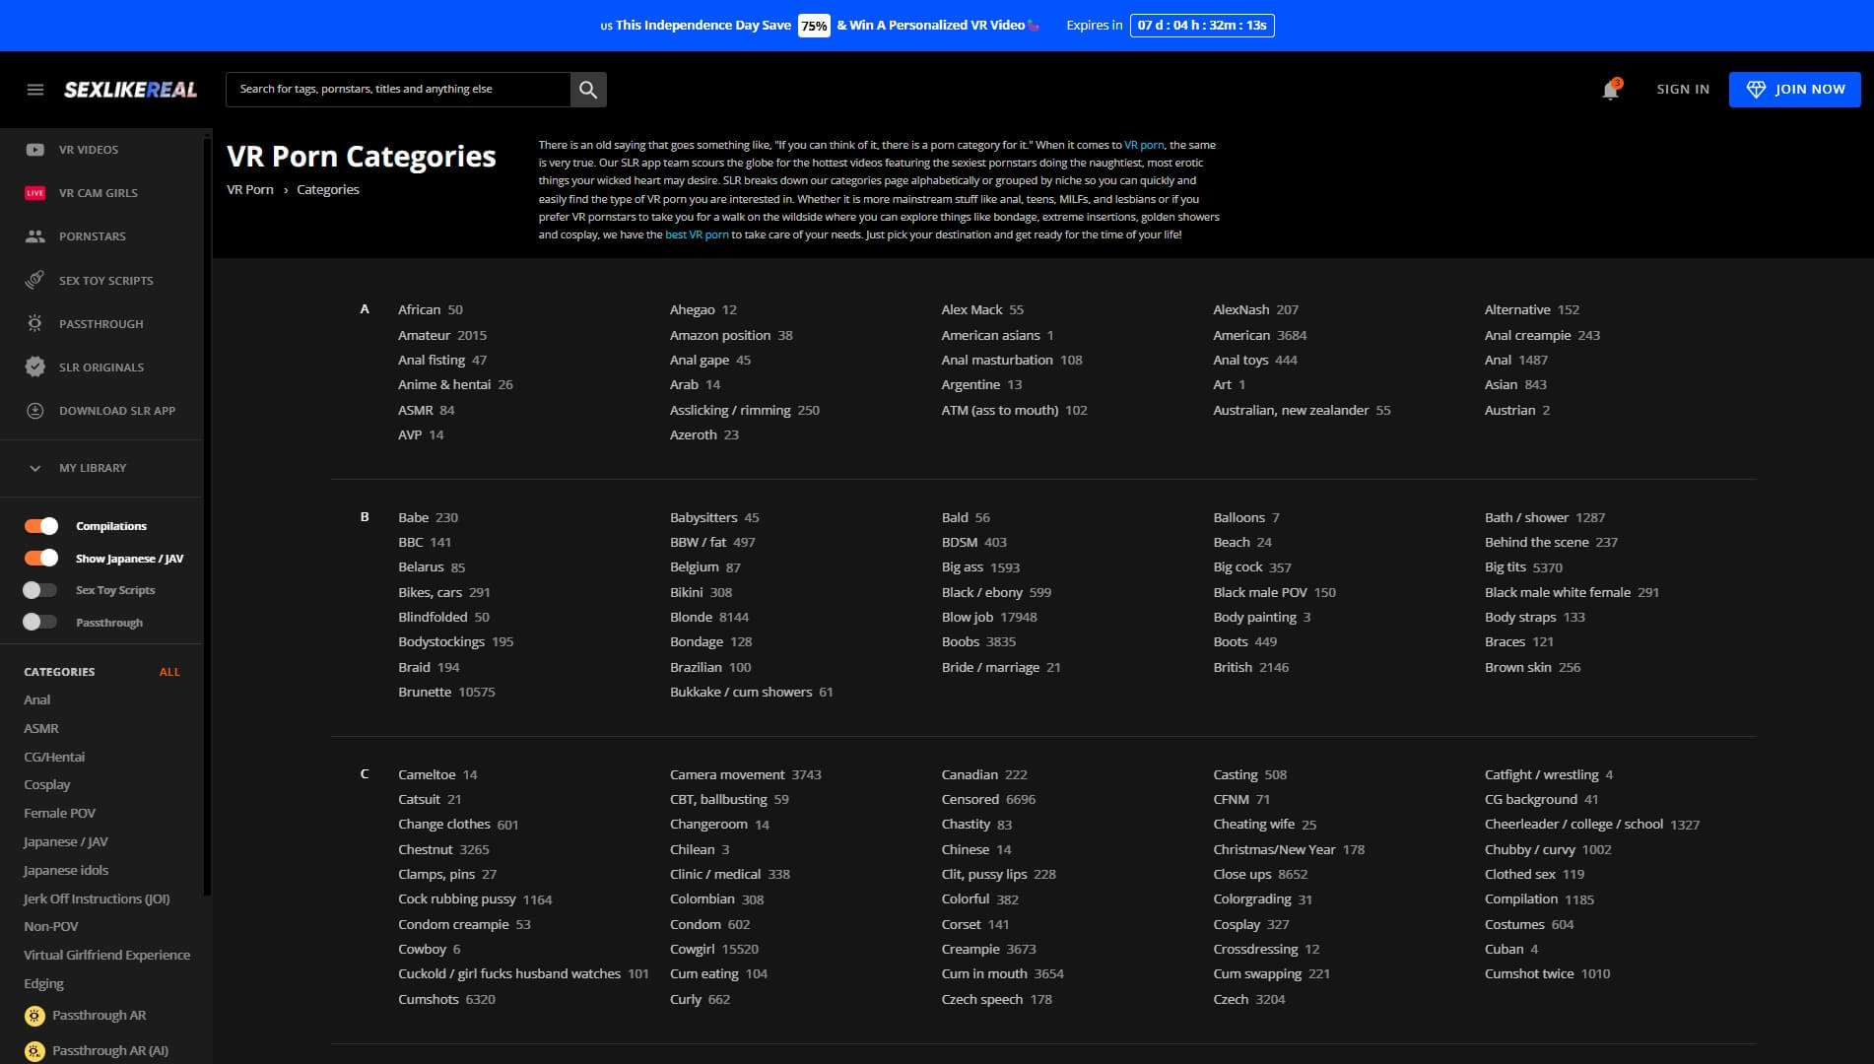Select Non-POV sidebar category

pyautogui.click(x=51, y=926)
